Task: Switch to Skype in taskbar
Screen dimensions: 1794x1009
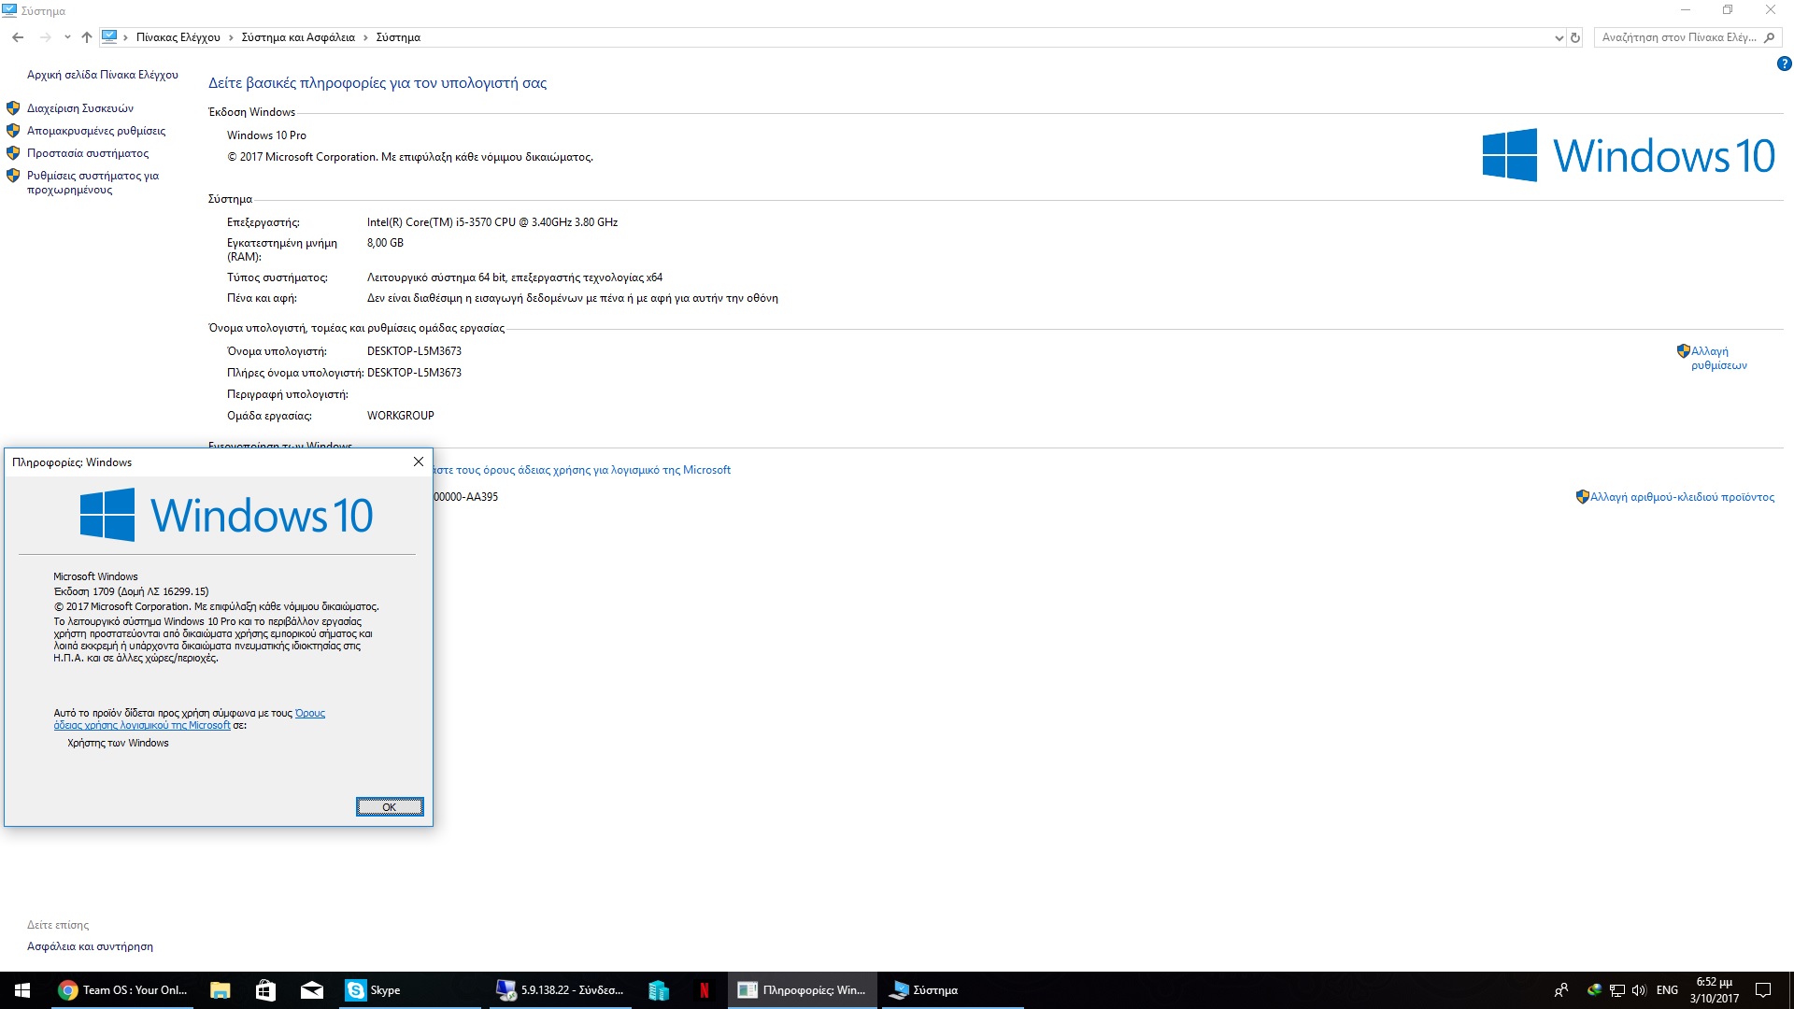Action: (409, 990)
